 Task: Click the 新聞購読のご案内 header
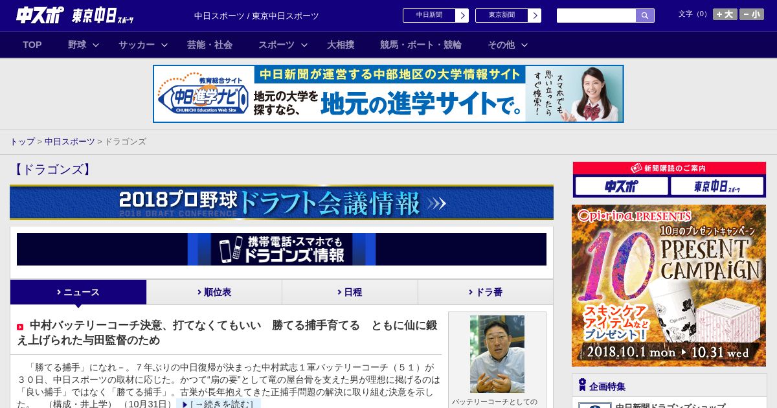click(x=670, y=168)
